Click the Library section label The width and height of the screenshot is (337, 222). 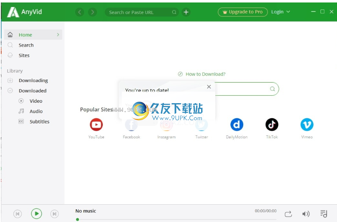coord(15,71)
